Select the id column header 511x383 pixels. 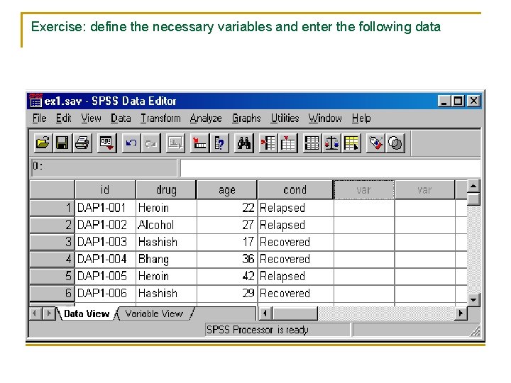[105, 189]
